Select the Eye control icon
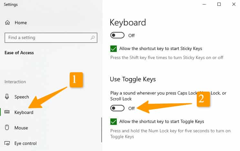The width and height of the screenshot is (240, 151). [7, 143]
